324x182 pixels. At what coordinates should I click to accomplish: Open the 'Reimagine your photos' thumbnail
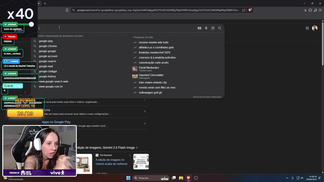point(141,162)
